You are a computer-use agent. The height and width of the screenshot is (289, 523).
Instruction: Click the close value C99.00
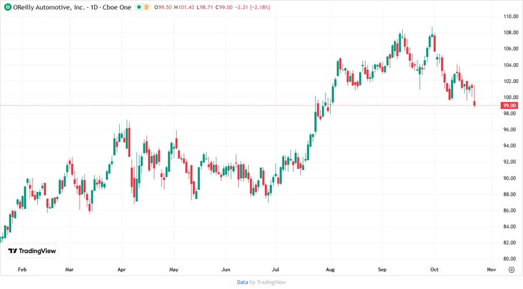224,7
